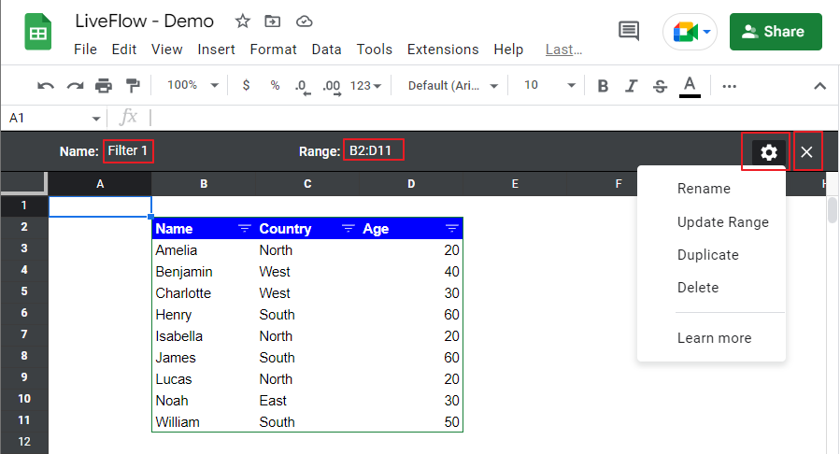This screenshot has height=454, width=840.
Task: Toggle italic formatting
Action: coord(631,86)
